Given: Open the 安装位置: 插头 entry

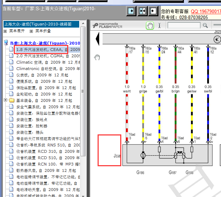Looking at the screenshot, I should [x=30, y=132].
